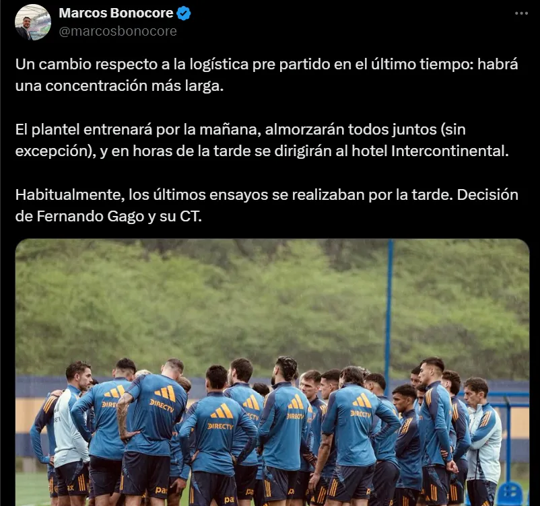The width and height of the screenshot is (540, 506).
Task: Click the words 'hotel Intercontinental' in the tweet
Action: [430, 151]
